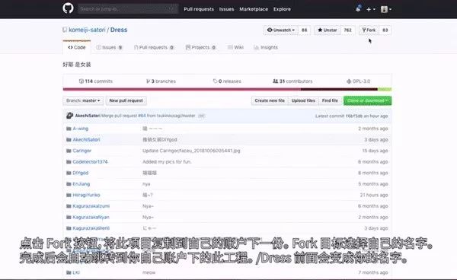Switch to the Pull requests tab
This screenshot has width=457, height=280.
154,47
